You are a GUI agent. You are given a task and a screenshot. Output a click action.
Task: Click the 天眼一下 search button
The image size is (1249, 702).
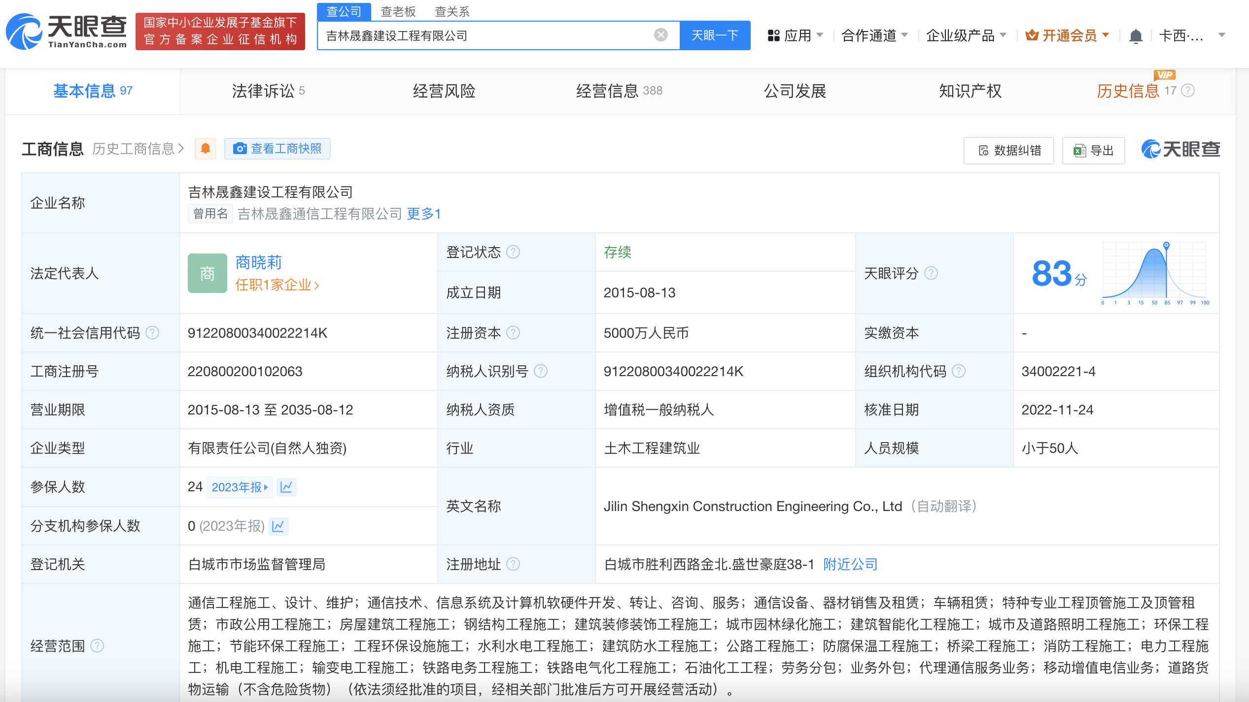click(x=715, y=35)
